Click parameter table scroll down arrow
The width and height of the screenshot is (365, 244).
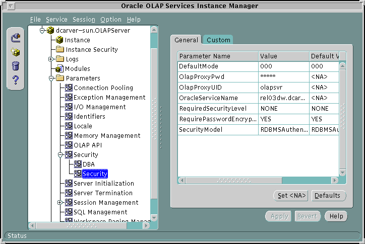(342, 173)
